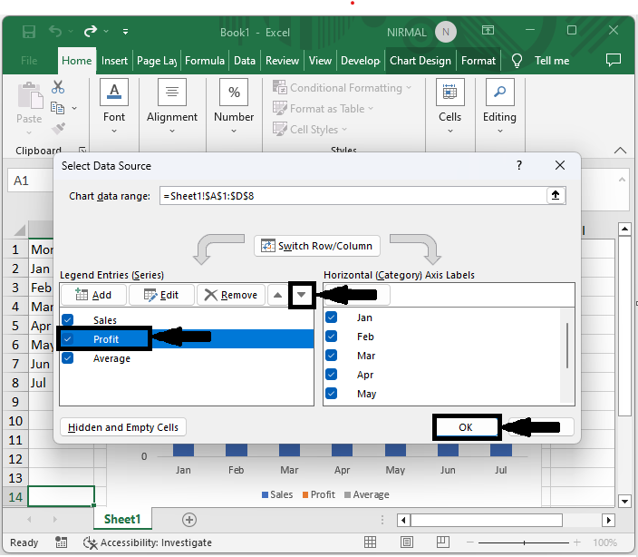This screenshot has width=638, height=557.
Task: Uncheck the Sales series checkbox
Action: click(67, 320)
